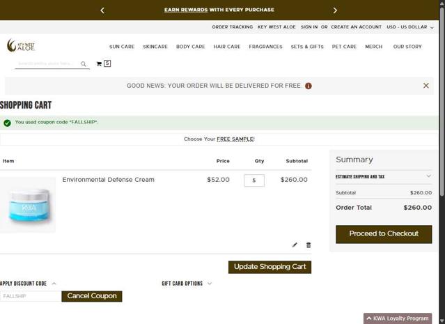Click Create an Account link
Screen dimensions: 445x324
356,27
